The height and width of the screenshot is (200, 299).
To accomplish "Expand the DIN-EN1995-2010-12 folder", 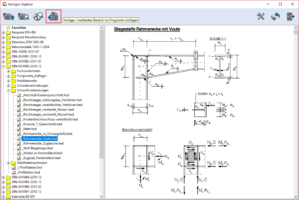I will 4,182.
